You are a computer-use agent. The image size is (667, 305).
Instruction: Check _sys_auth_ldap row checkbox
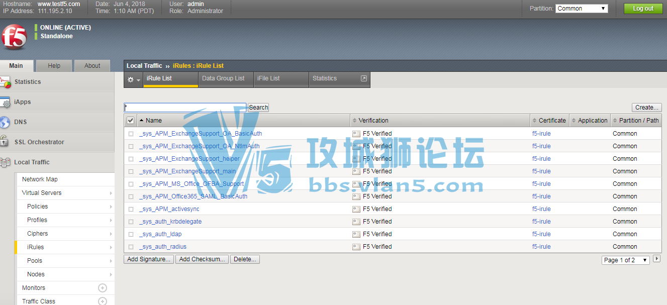[131, 234]
